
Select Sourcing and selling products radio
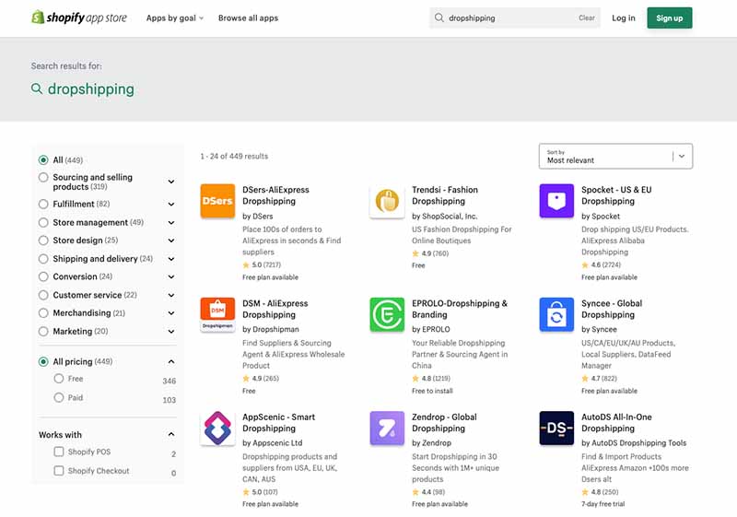(x=43, y=177)
